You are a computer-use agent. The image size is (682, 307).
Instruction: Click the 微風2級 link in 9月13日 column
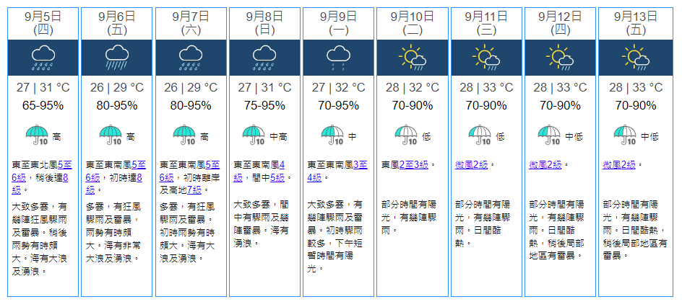[x=620, y=164]
